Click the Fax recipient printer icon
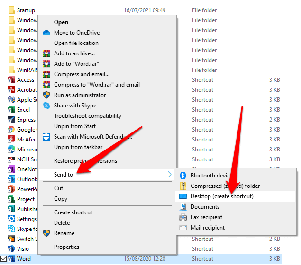 click(x=183, y=217)
